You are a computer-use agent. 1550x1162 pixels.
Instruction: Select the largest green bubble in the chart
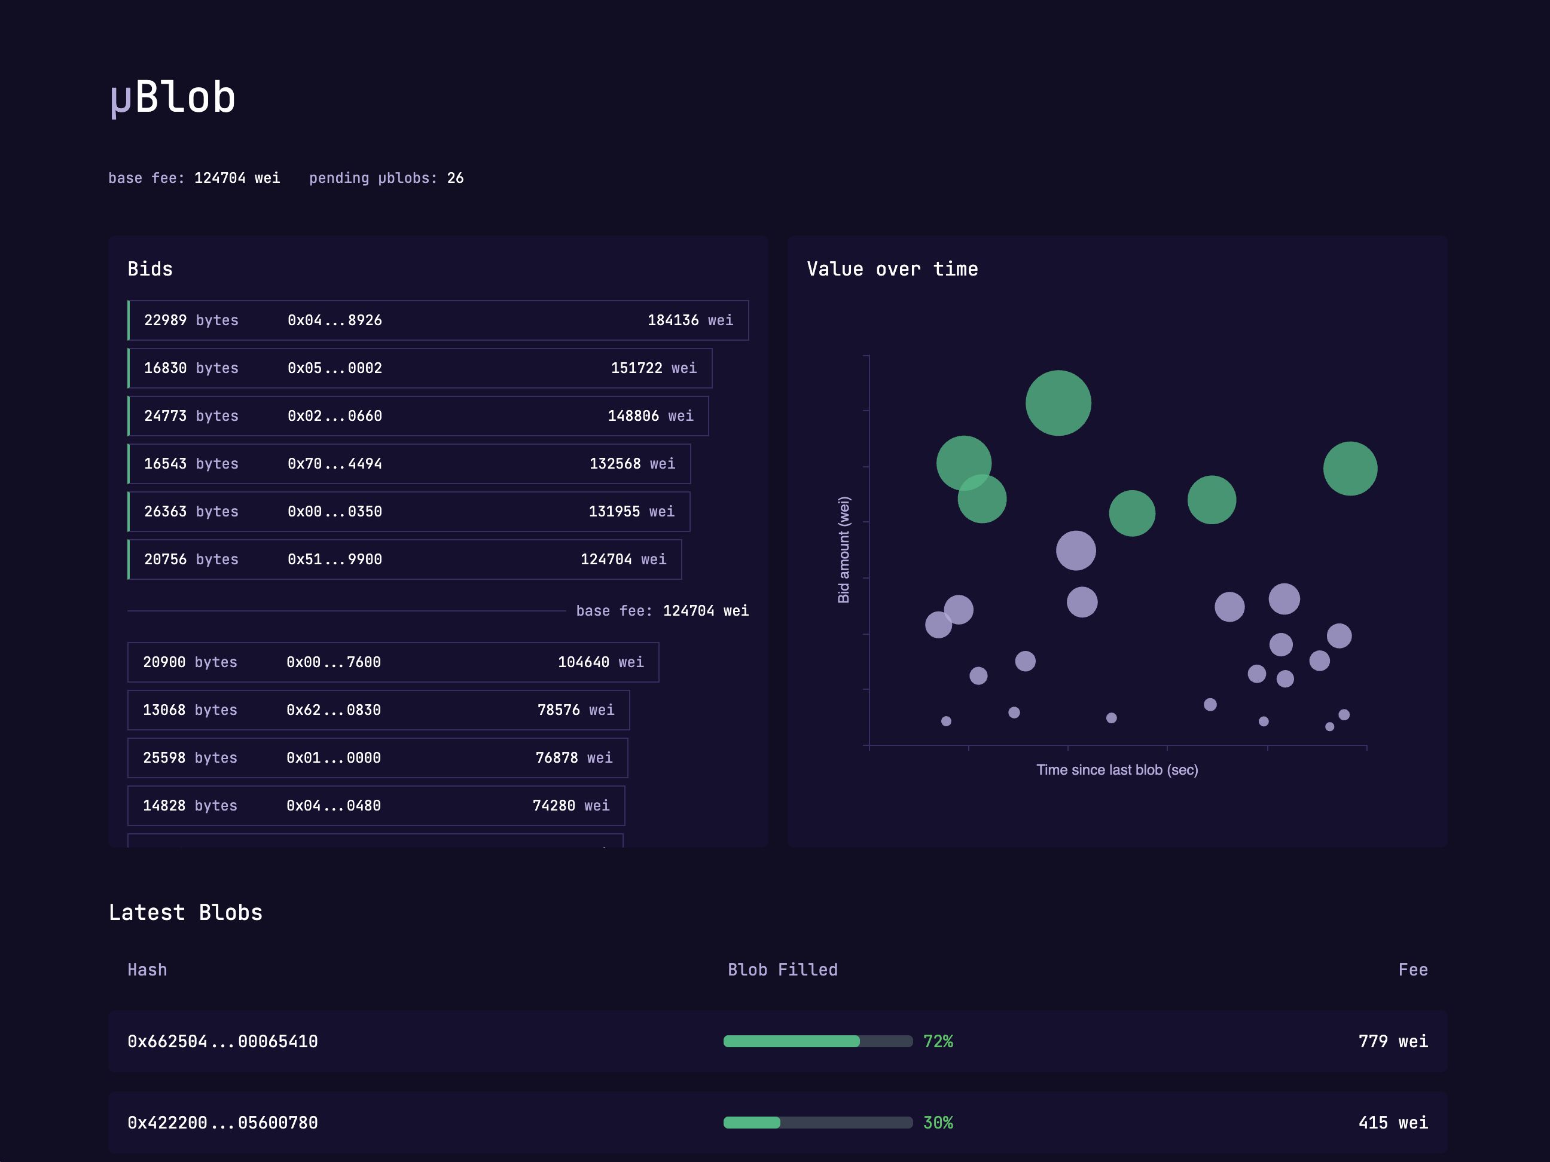point(1058,403)
